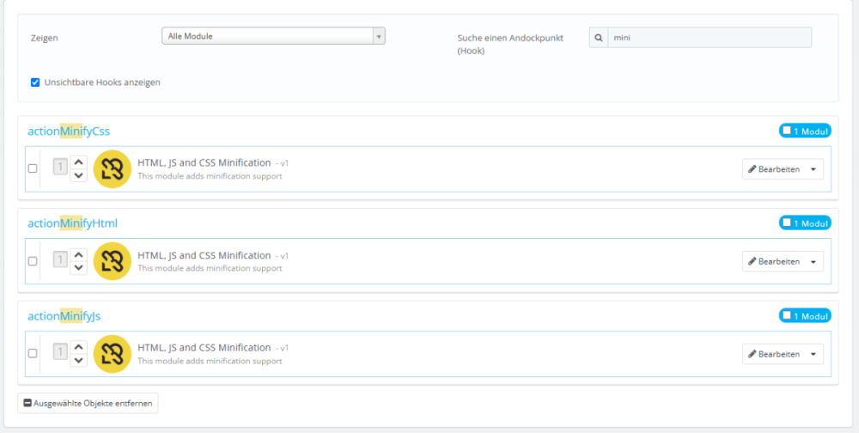Expand Bearbeiten dropdown arrow for actionMinifyCss
This screenshot has width=859, height=433.
tap(813, 169)
